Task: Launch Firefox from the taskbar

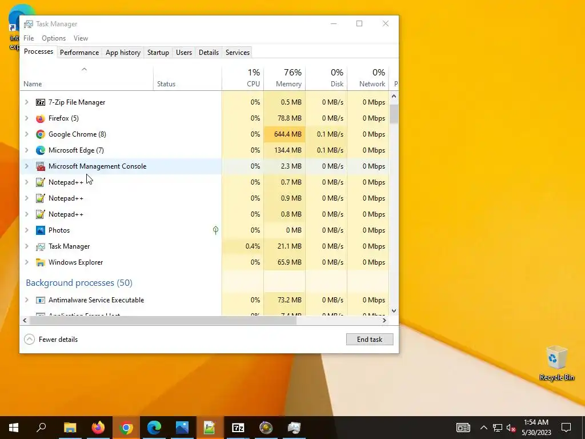Action: [x=98, y=428]
